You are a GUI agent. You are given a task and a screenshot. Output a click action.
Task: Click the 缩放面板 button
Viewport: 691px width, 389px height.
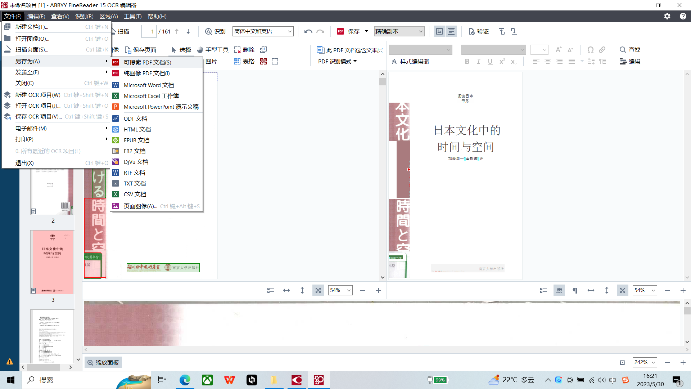[103, 362]
